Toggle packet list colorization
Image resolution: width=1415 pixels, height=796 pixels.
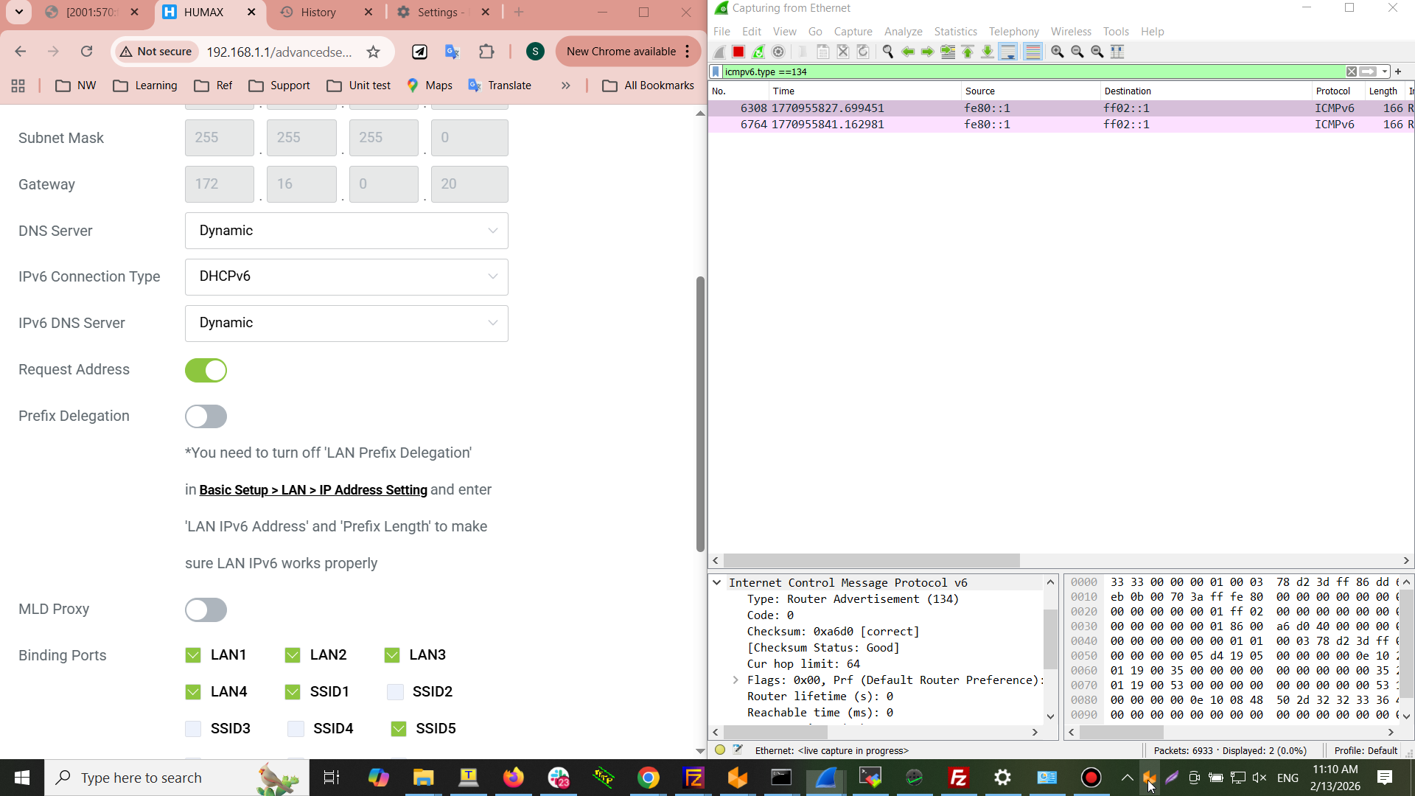tap(1033, 52)
